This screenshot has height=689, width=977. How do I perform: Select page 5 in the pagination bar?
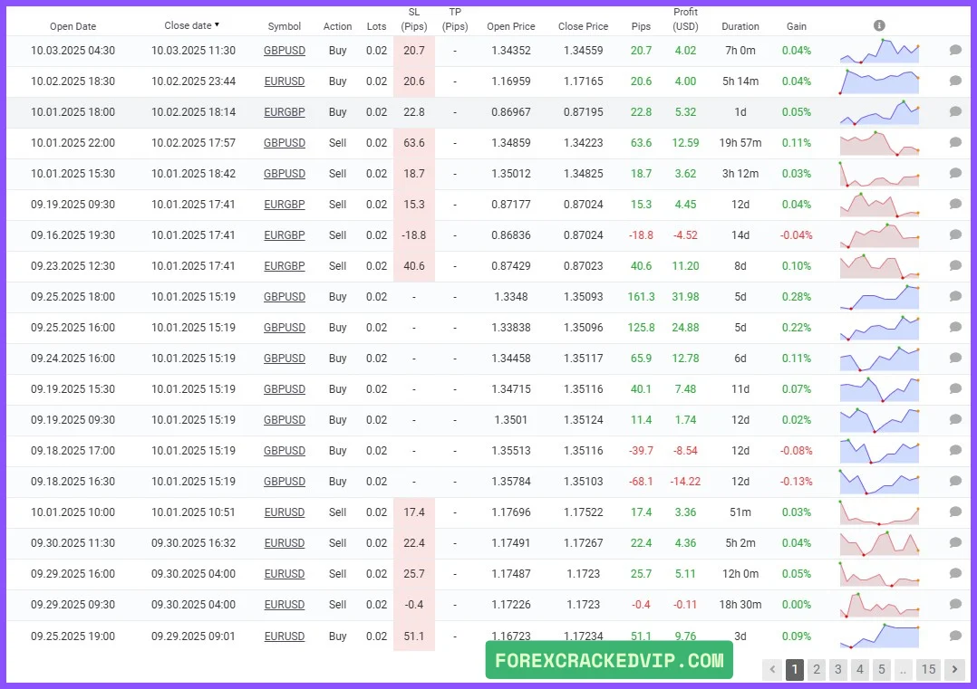click(x=882, y=670)
